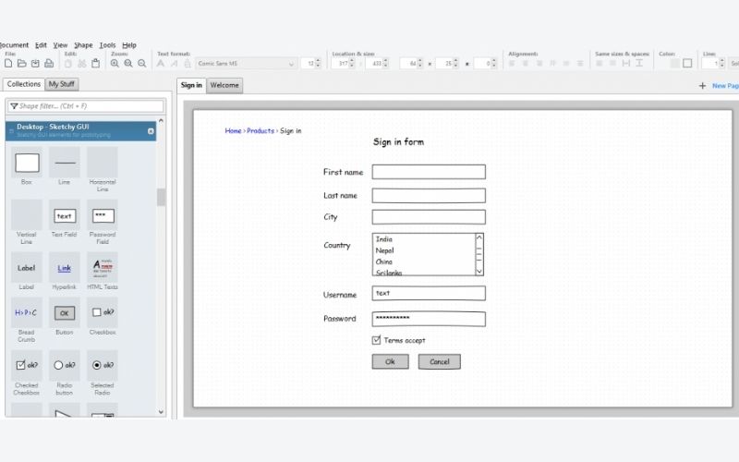The image size is (739, 462).
Task: Select the Checked Checkbox stencil
Action: (x=27, y=365)
